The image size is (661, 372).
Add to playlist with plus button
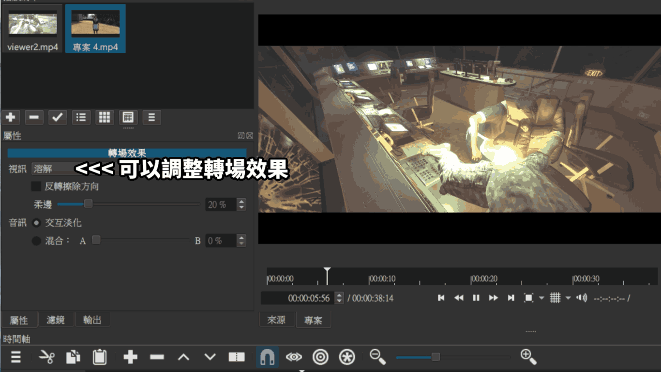(10, 117)
